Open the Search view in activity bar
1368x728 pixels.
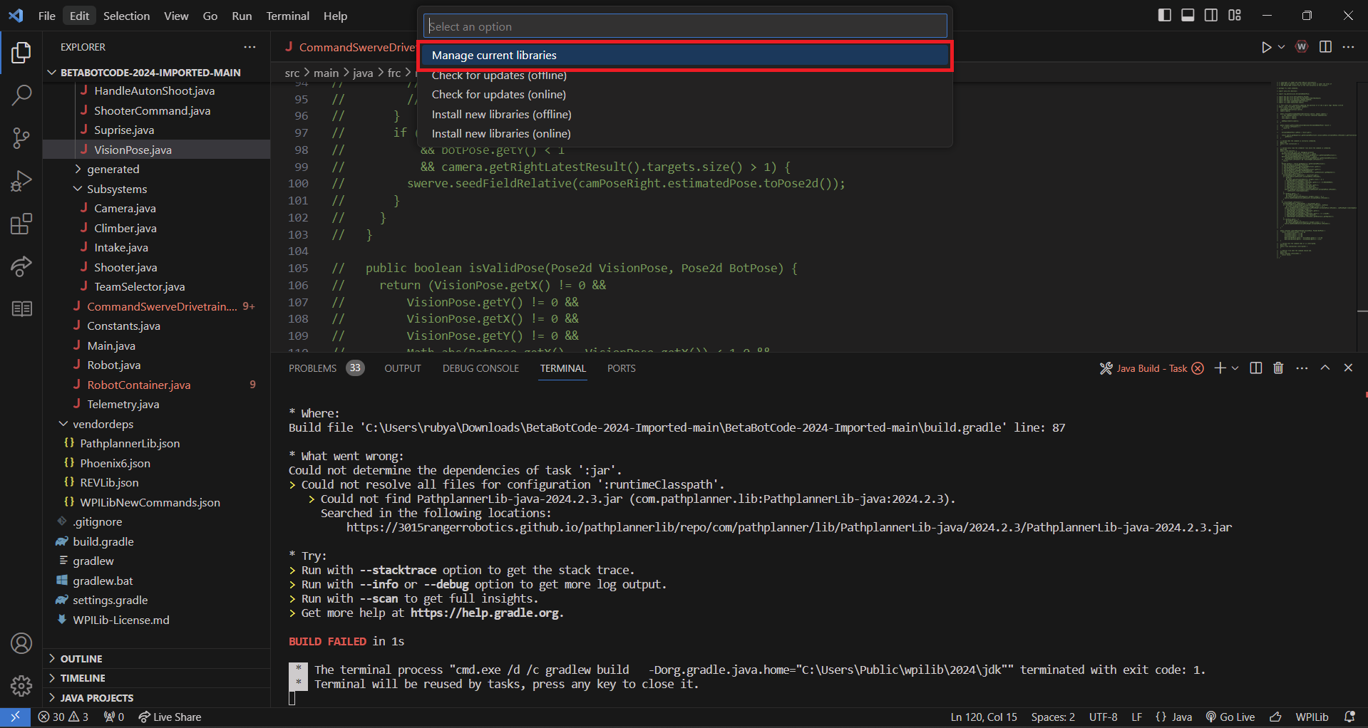(x=21, y=95)
